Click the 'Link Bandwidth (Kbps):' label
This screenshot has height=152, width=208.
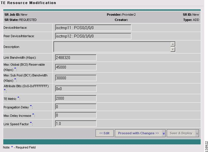click(x=20, y=58)
